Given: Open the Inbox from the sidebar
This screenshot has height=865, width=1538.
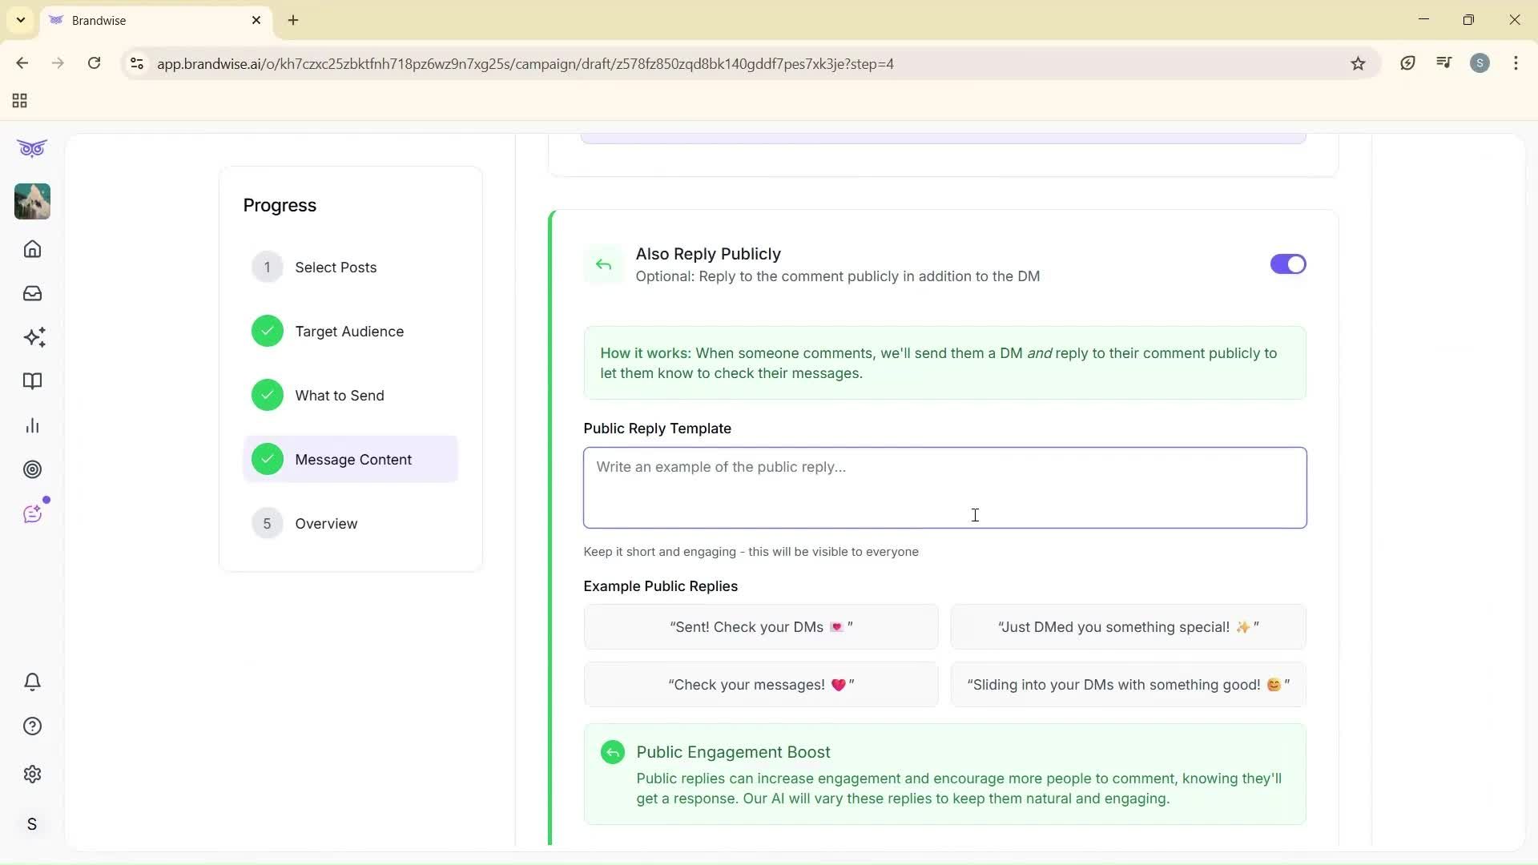Looking at the screenshot, I should (32, 293).
